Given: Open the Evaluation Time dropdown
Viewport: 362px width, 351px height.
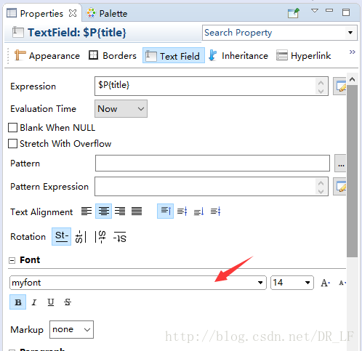Looking at the screenshot, I should tap(121, 109).
